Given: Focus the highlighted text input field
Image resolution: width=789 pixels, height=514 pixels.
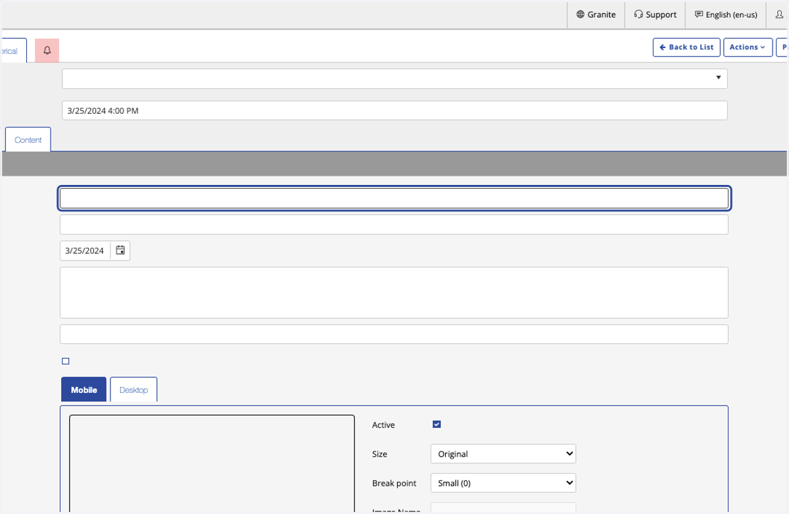Looking at the screenshot, I should point(394,198).
